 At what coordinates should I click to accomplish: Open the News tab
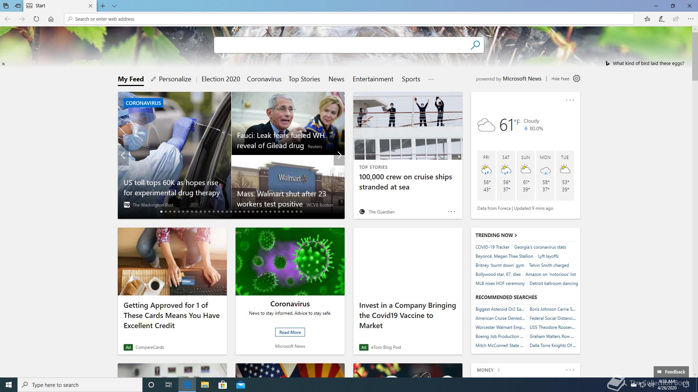click(x=336, y=79)
